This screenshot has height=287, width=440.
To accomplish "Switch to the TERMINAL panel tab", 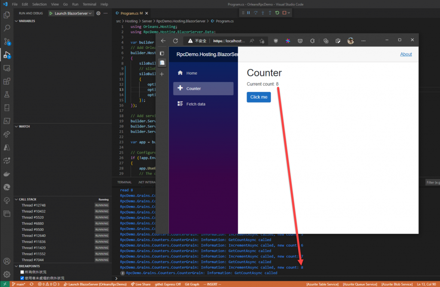I will 124,182.
